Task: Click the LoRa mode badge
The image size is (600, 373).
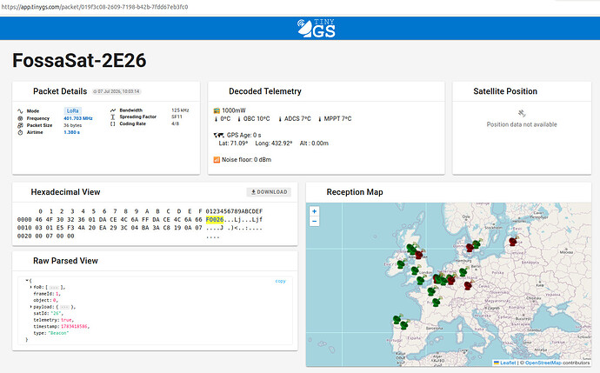Action: click(73, 111)
